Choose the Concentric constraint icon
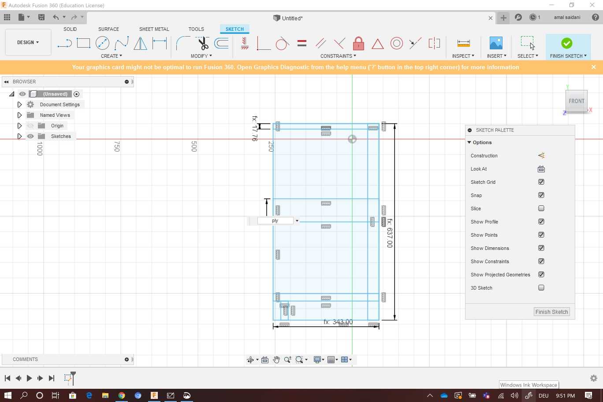Image resolution: width=603 pixels, height=402 pixels. 396,43
